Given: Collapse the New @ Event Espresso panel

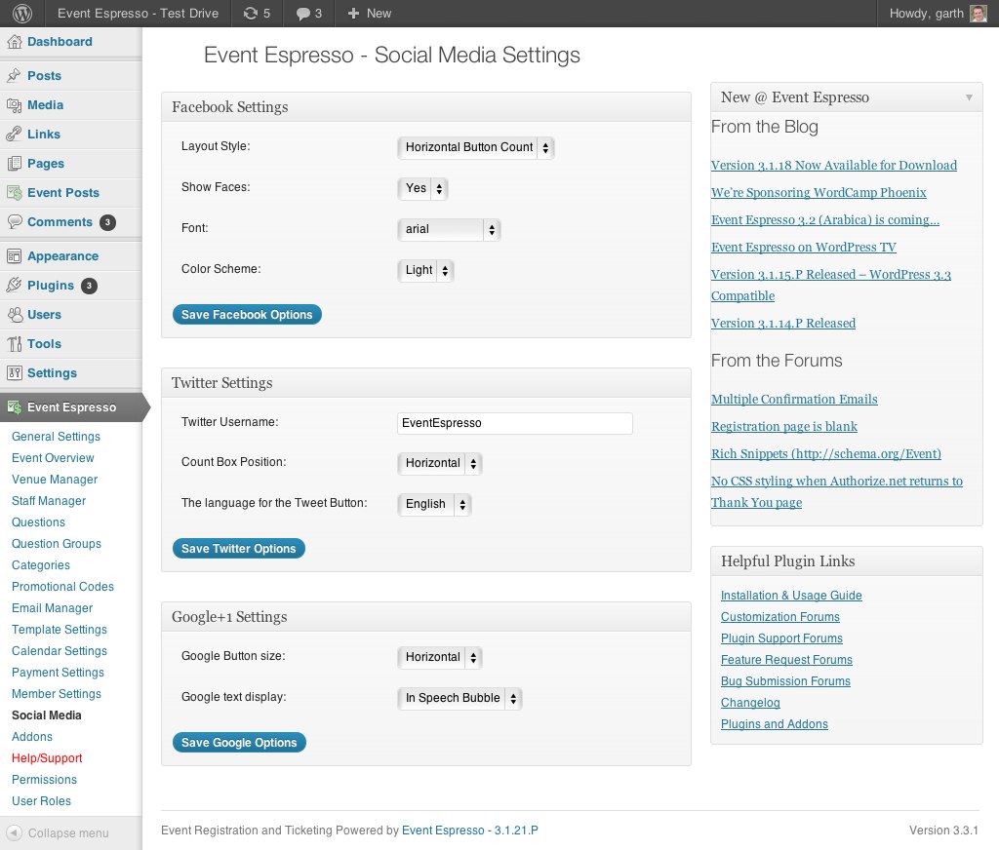Looking at the screenshot, I should 969,97.
